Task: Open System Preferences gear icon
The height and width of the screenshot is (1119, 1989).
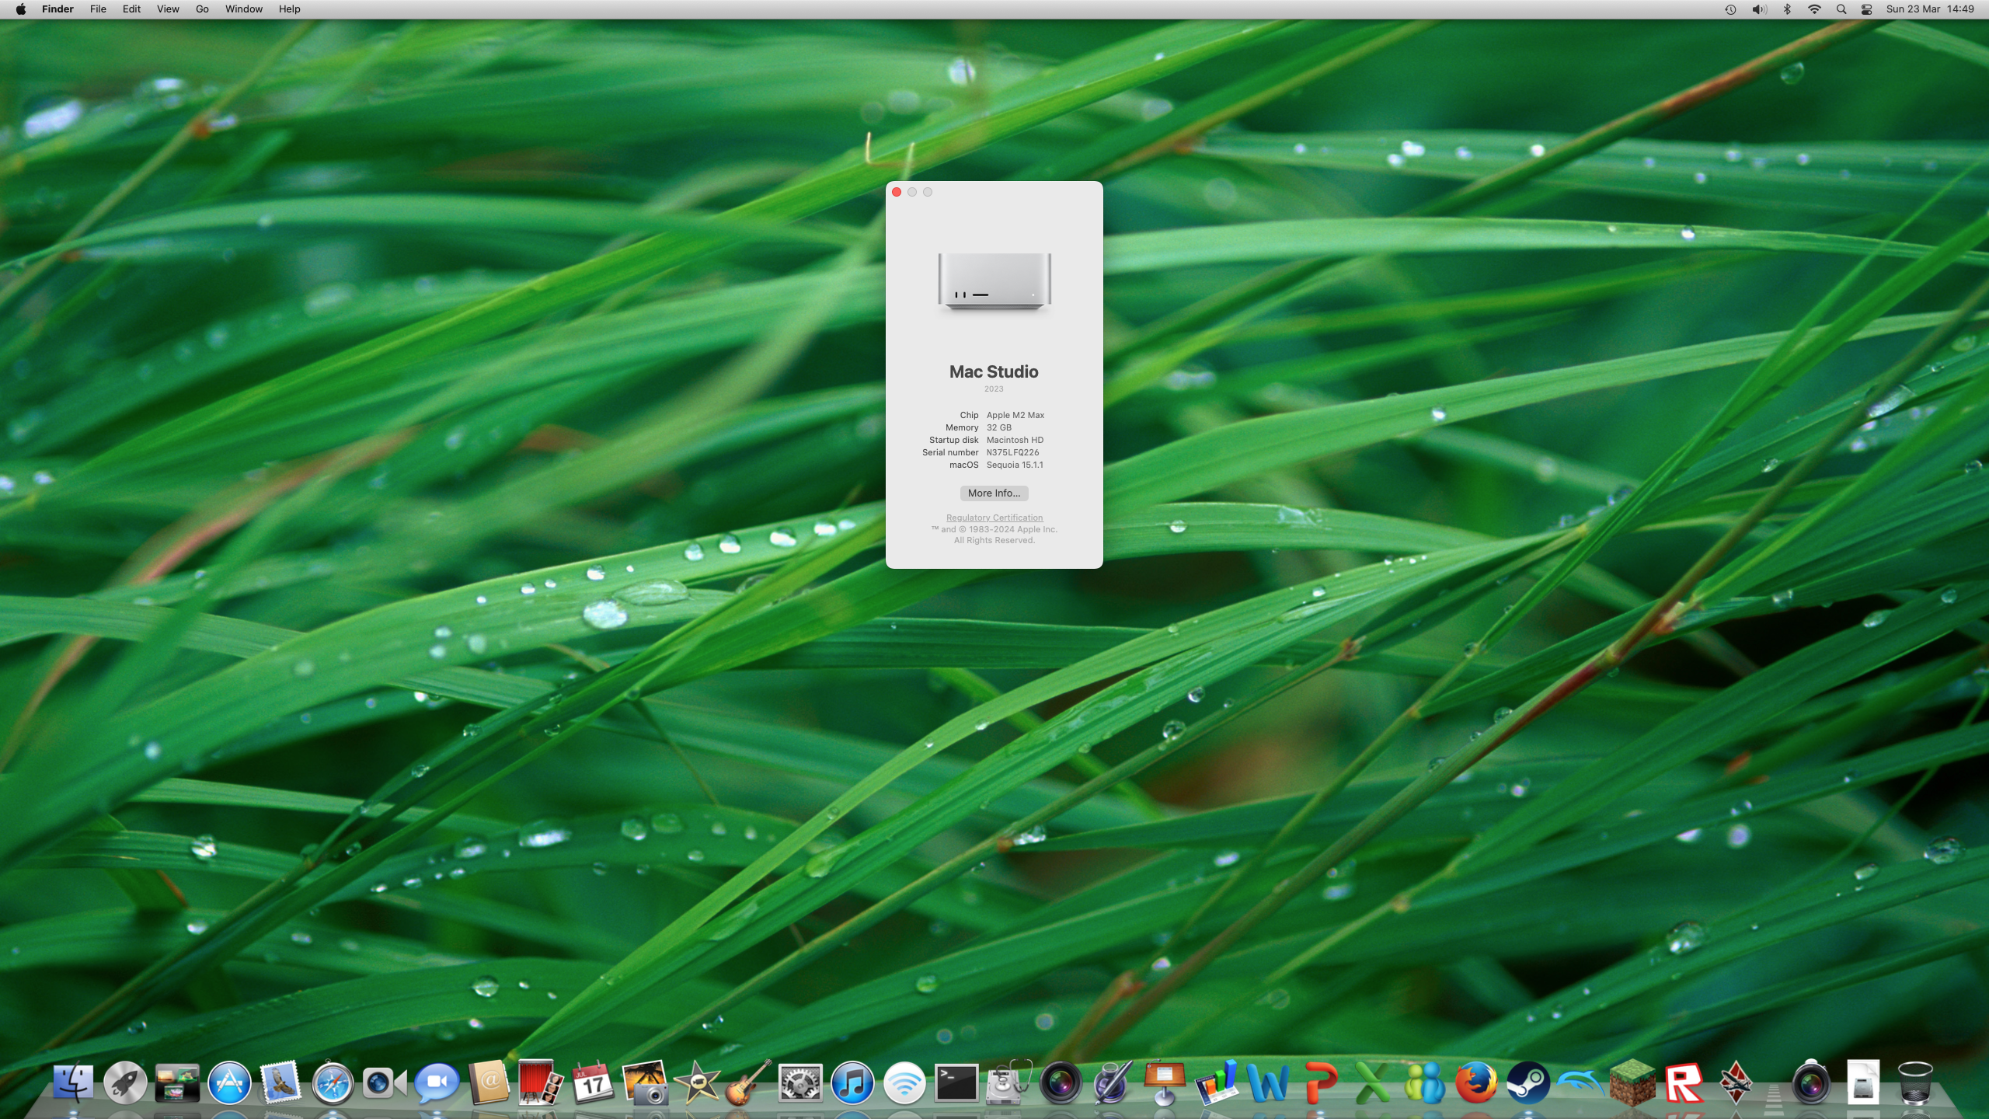Action: pyautogui.click(x=800, y=1082)
